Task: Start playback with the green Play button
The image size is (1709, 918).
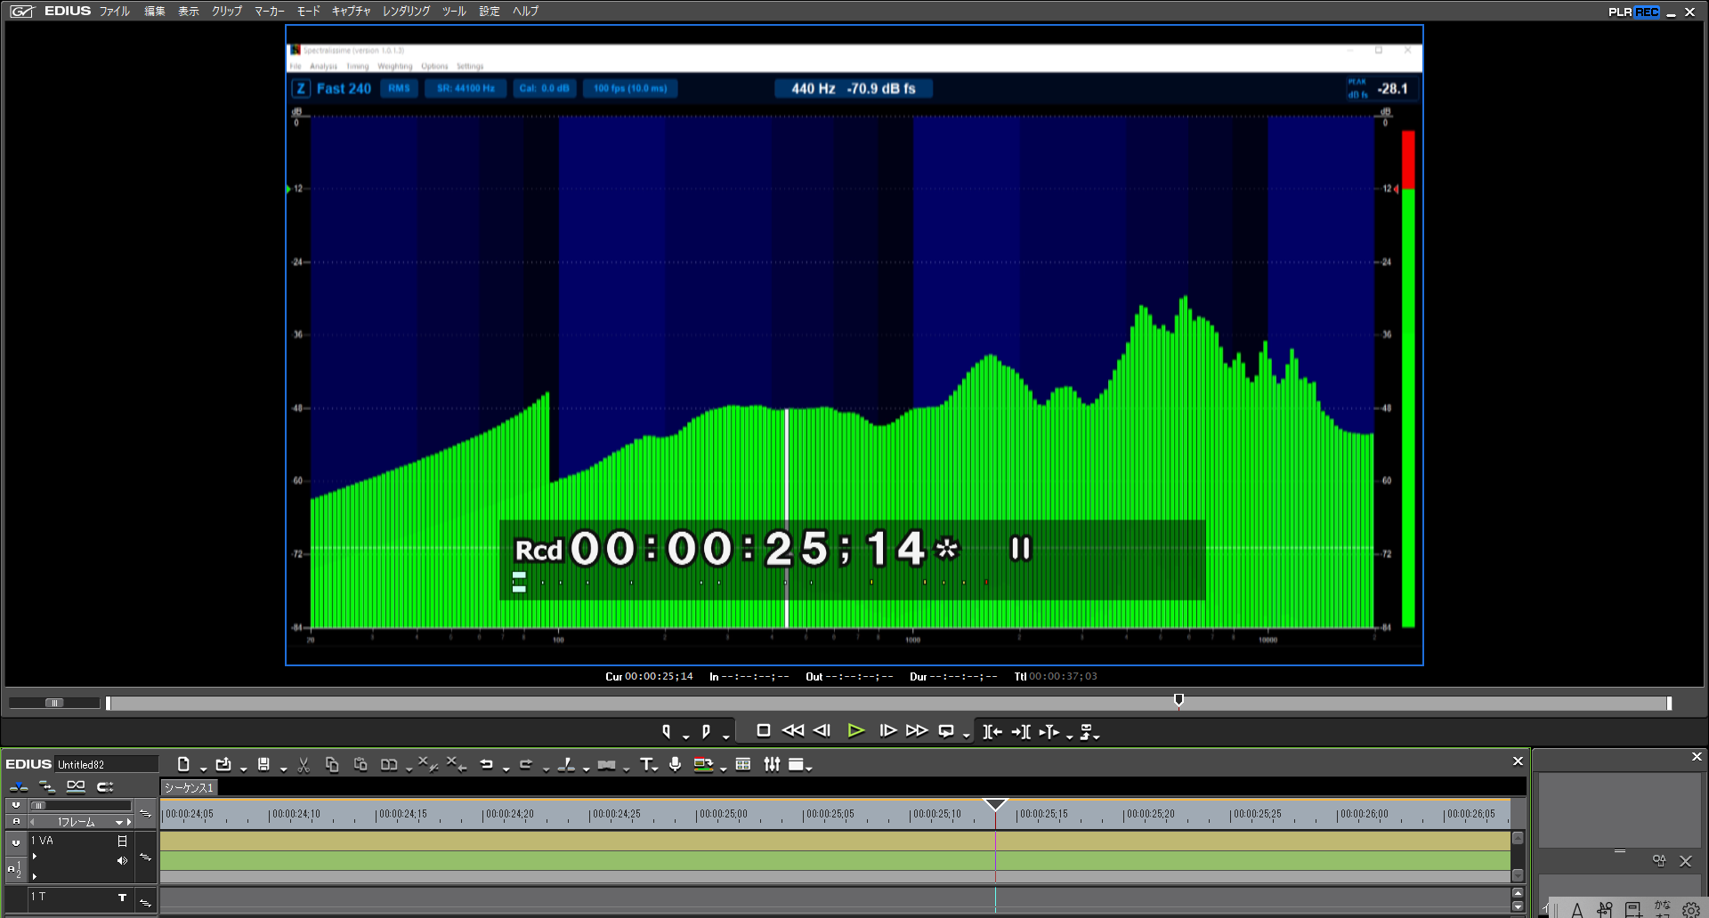Action: point(855,730)
